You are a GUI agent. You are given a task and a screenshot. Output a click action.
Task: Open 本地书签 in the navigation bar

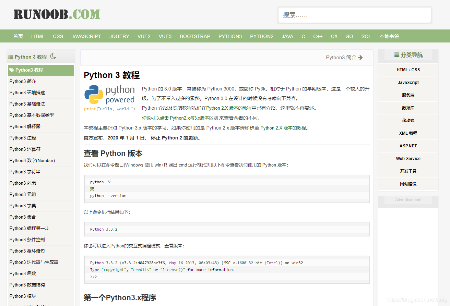[389, 36]
